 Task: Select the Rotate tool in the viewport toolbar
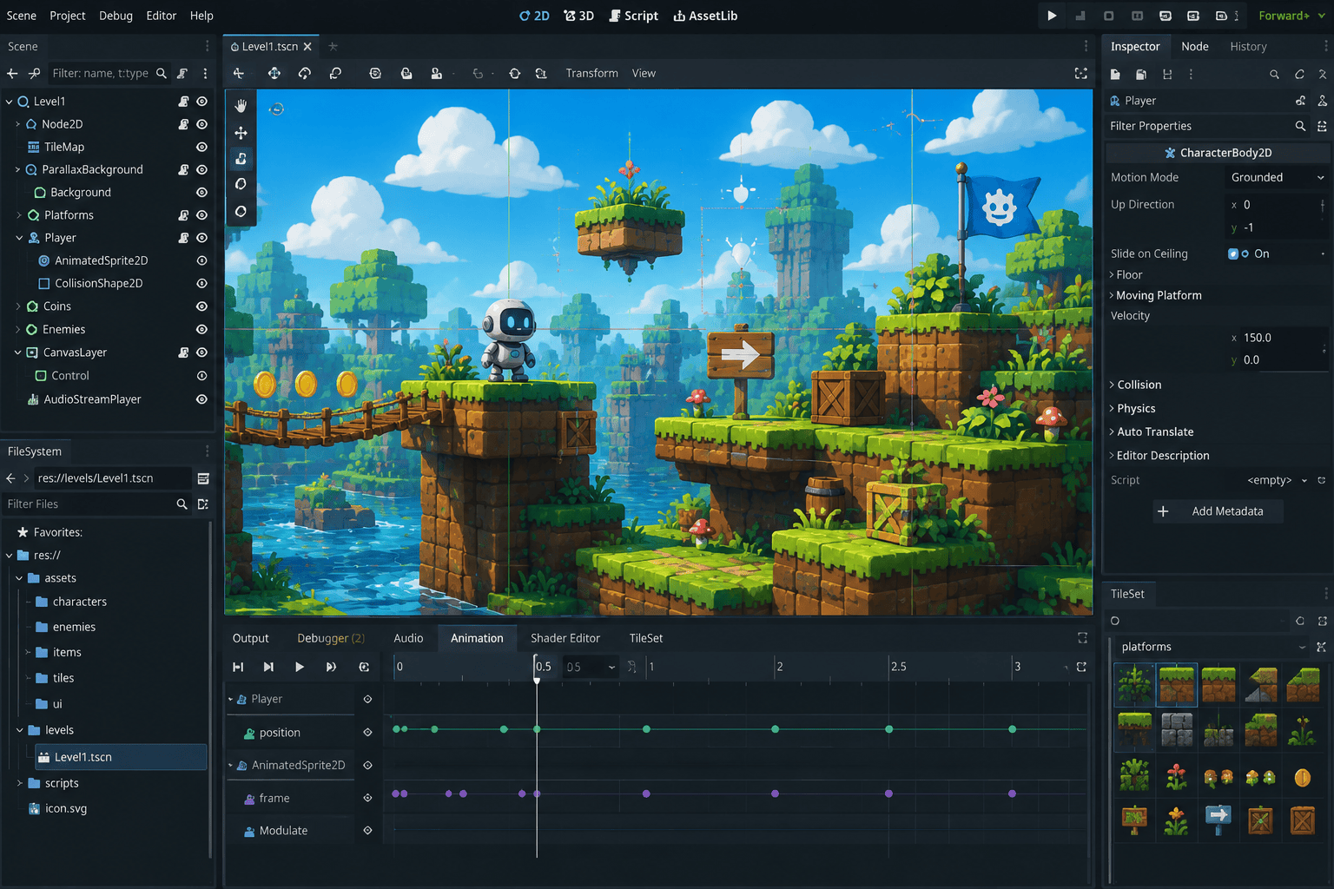pos(305,74)
